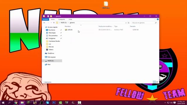Image resolution: width=187 pixels, height=105 pixels.
Task: Go forward with the Explorer forward arrow
Action: click(x=48, y=23)
